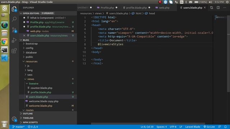Open the Trash in the dock
This screenshot has height=129, width=230.
pos(5,124)
